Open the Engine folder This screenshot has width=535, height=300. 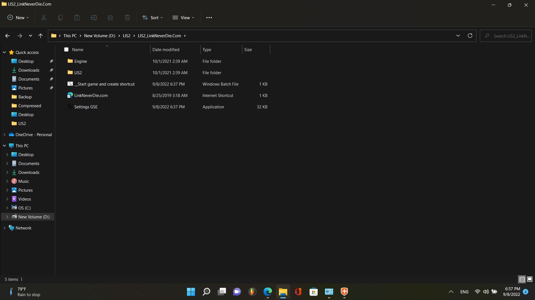(x=81, y=61)
